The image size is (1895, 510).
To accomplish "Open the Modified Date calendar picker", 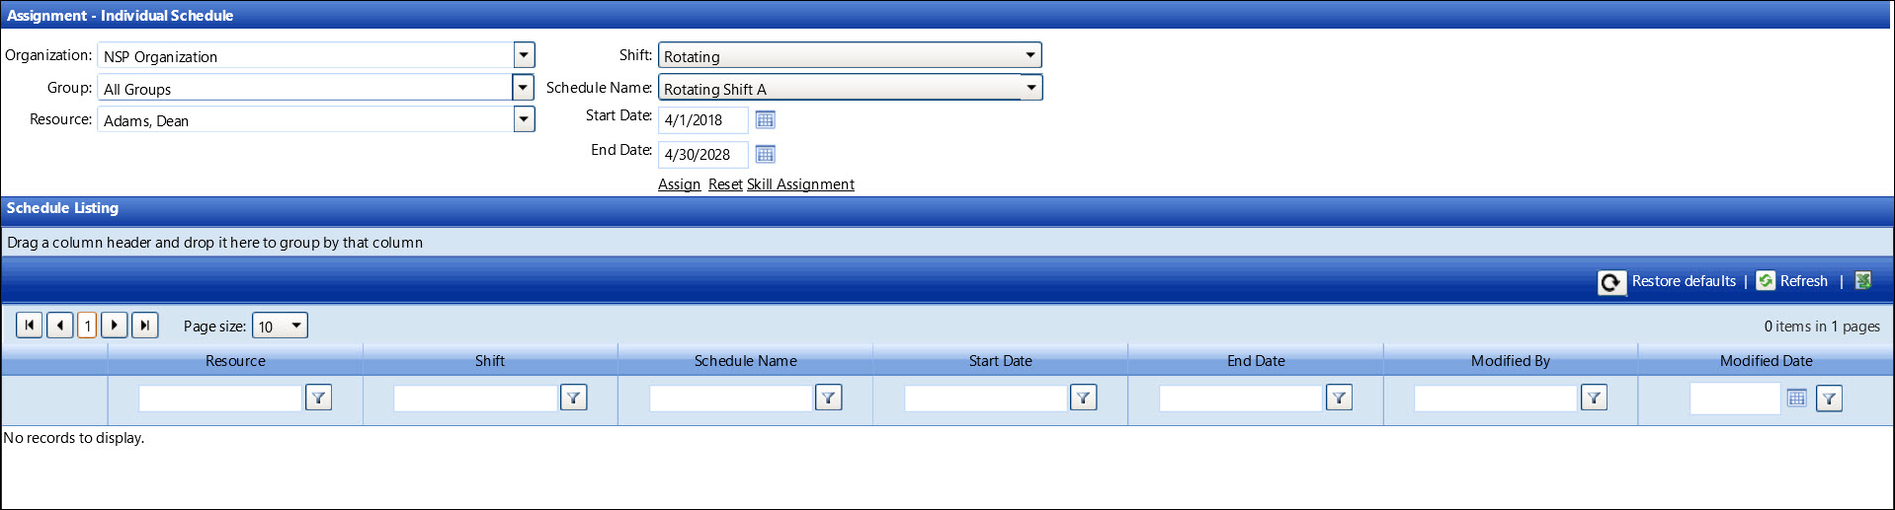I will (x=1796, y=398).
